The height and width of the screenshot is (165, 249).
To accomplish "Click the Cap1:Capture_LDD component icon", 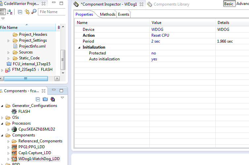I will pyautogui.click(x=14, y=153).
